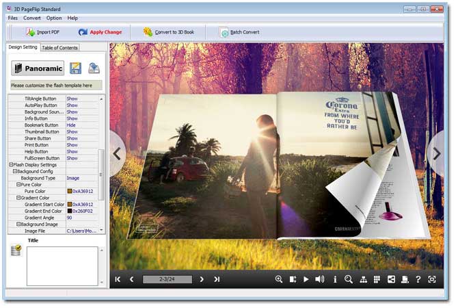The height and width of the screenshot is (308, 458).
Task: Toggle the tilt angle icon
Action: click(x=293, y=279)
